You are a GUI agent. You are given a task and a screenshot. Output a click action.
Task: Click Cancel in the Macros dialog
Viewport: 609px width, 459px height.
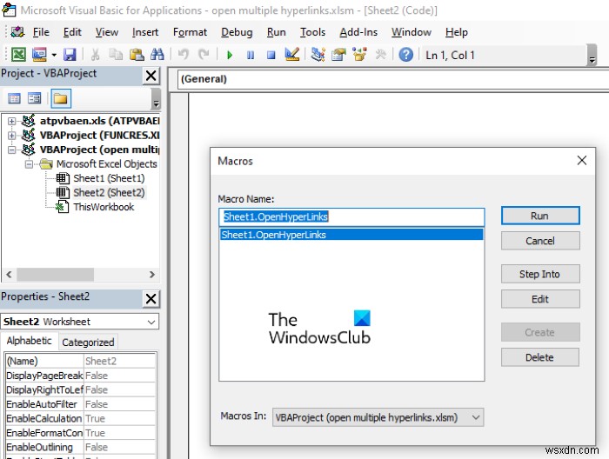pos(540,241)
